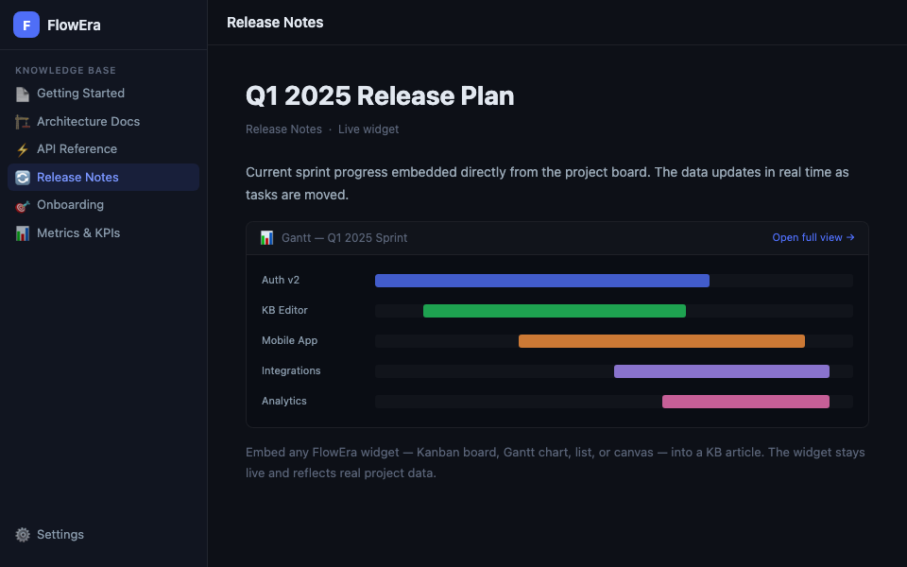Open full view of Gantt widget
Screen dimensions: 907x567
pyautogui.click(x=813, y=238)
